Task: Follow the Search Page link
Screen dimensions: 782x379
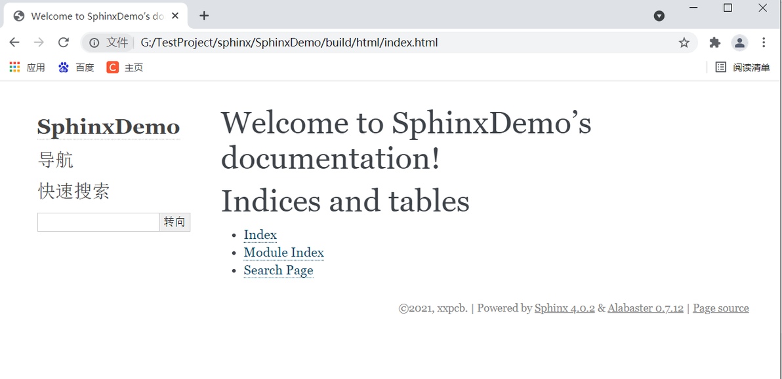Action: tap(278, 270)
